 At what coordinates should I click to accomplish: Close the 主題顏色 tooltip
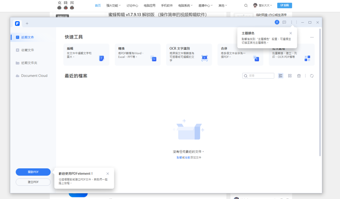(x=291, y=33)
